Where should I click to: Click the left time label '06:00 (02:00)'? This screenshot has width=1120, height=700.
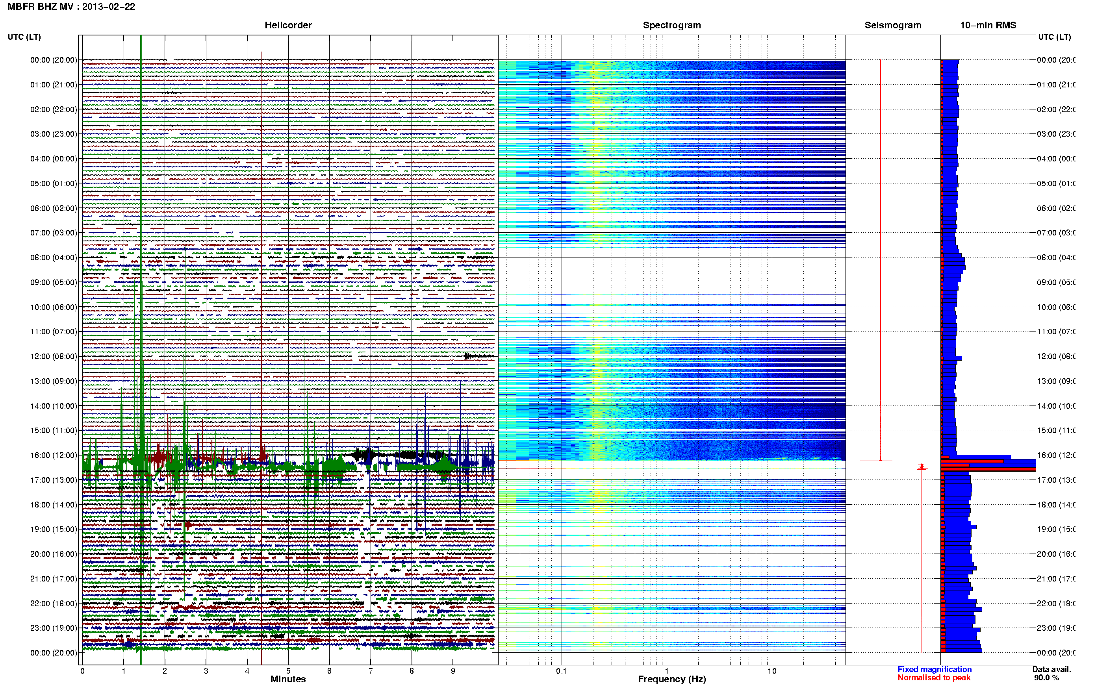54,208
